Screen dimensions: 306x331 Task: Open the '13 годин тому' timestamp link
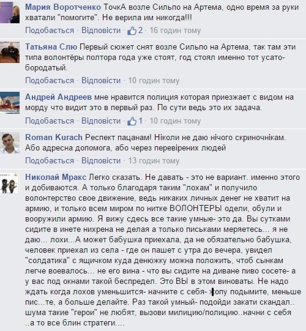154,161
